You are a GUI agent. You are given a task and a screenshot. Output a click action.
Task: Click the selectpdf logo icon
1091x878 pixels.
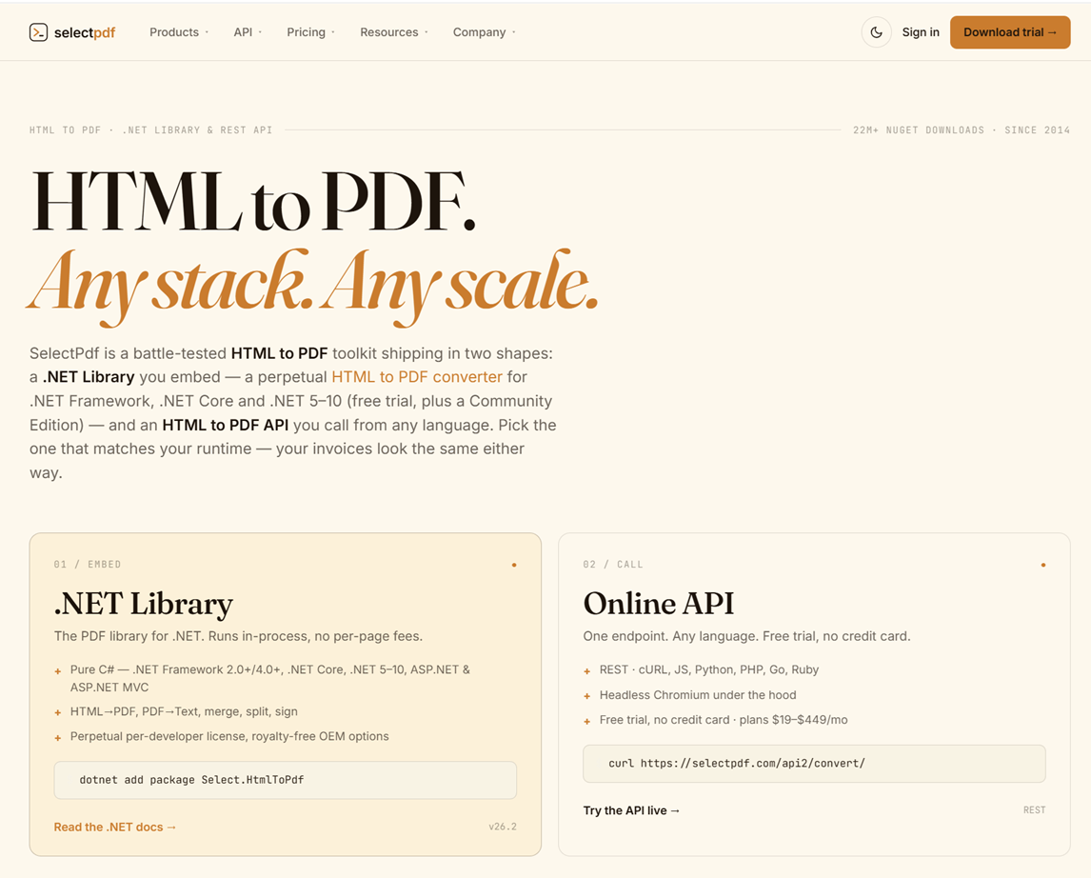pos(38,32)
